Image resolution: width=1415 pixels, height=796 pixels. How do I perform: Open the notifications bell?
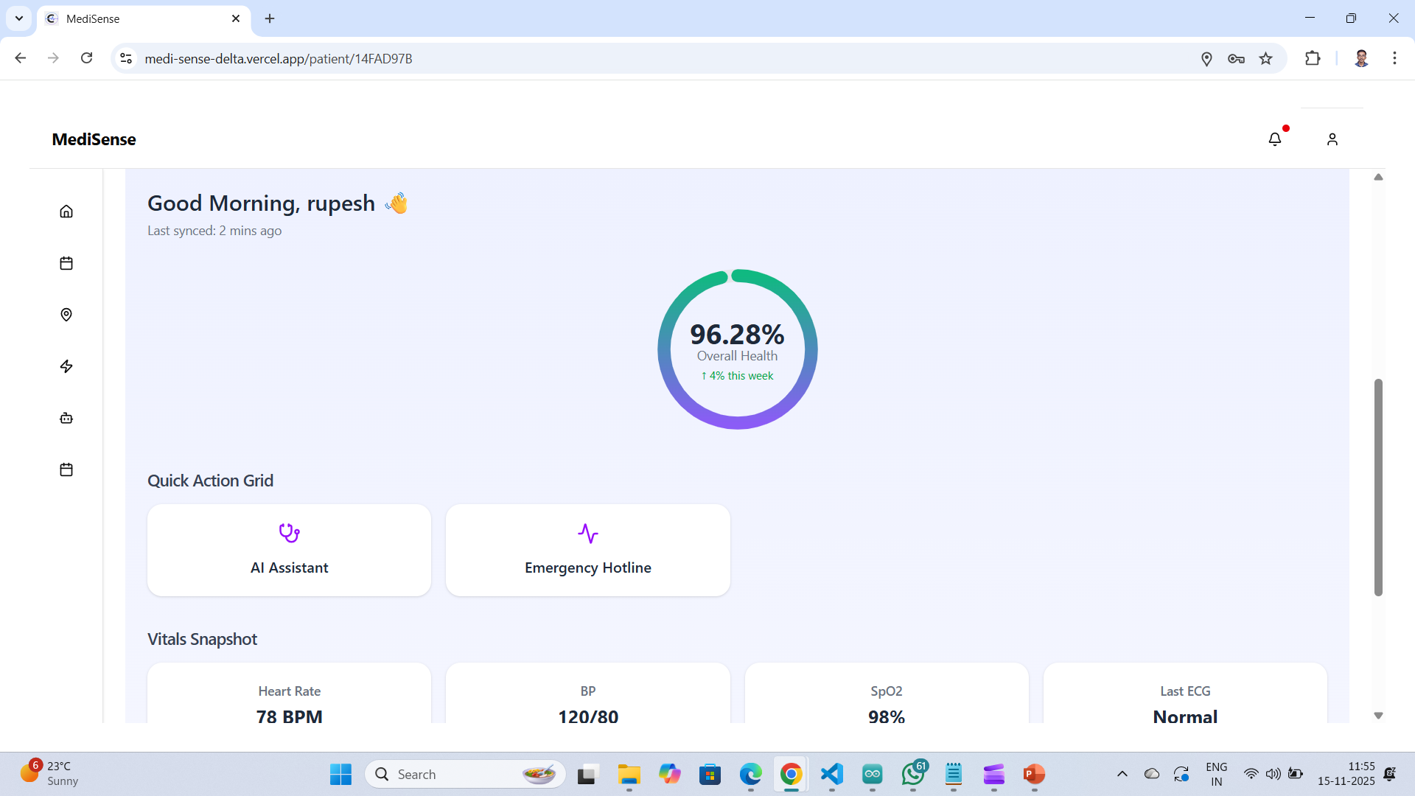(x=1275, y=139)
